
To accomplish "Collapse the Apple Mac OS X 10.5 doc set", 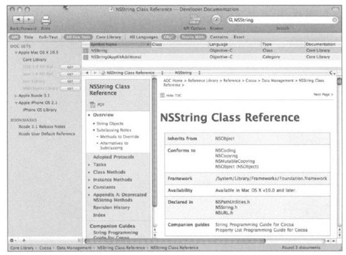I will pyautogui.click(x=16, y=52).
